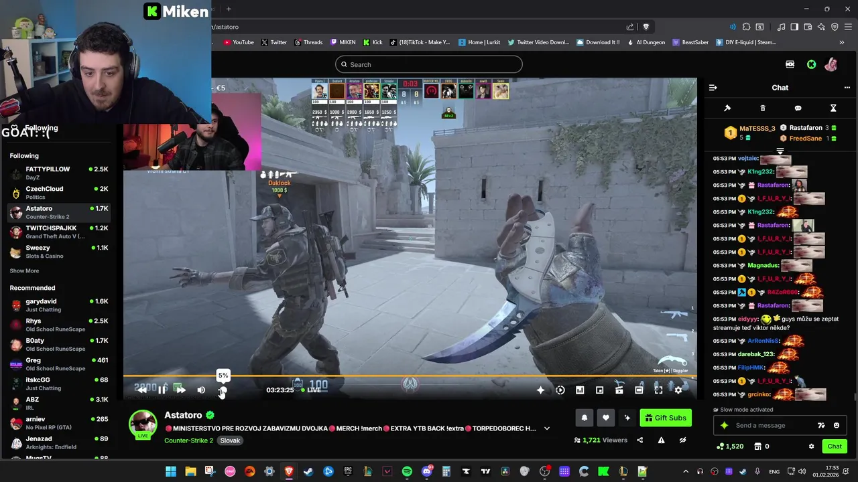The image size is (858, 482).
Task: Toggle theatre mode icon in player
Action: 639,390
